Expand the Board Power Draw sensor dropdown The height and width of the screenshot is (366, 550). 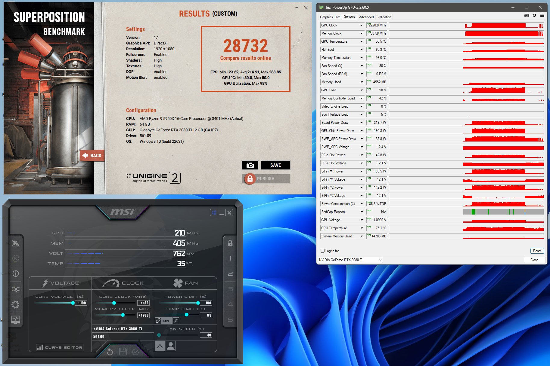[362, 123]
